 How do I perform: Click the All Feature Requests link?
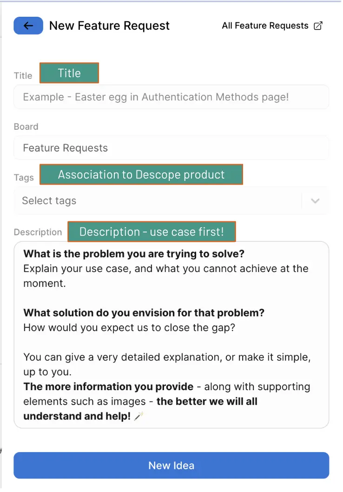point(264,26)
